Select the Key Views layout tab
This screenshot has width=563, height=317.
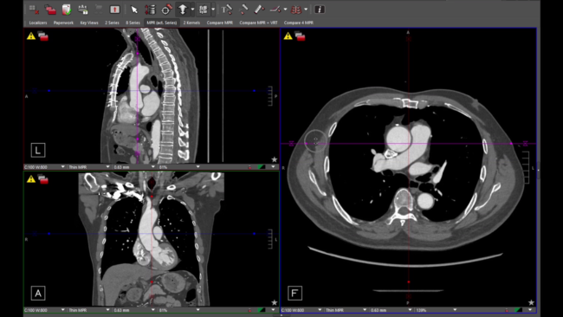pos(89,23)
